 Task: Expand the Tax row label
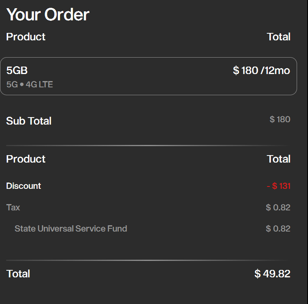tap(13, 208)
